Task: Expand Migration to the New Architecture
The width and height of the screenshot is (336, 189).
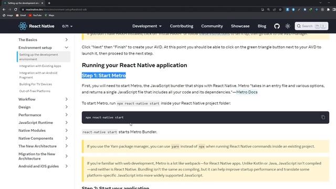Action: point(43,156)
